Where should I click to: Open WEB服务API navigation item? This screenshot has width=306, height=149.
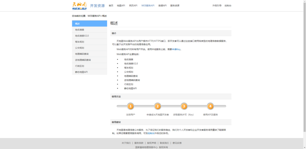click(148, 6)
